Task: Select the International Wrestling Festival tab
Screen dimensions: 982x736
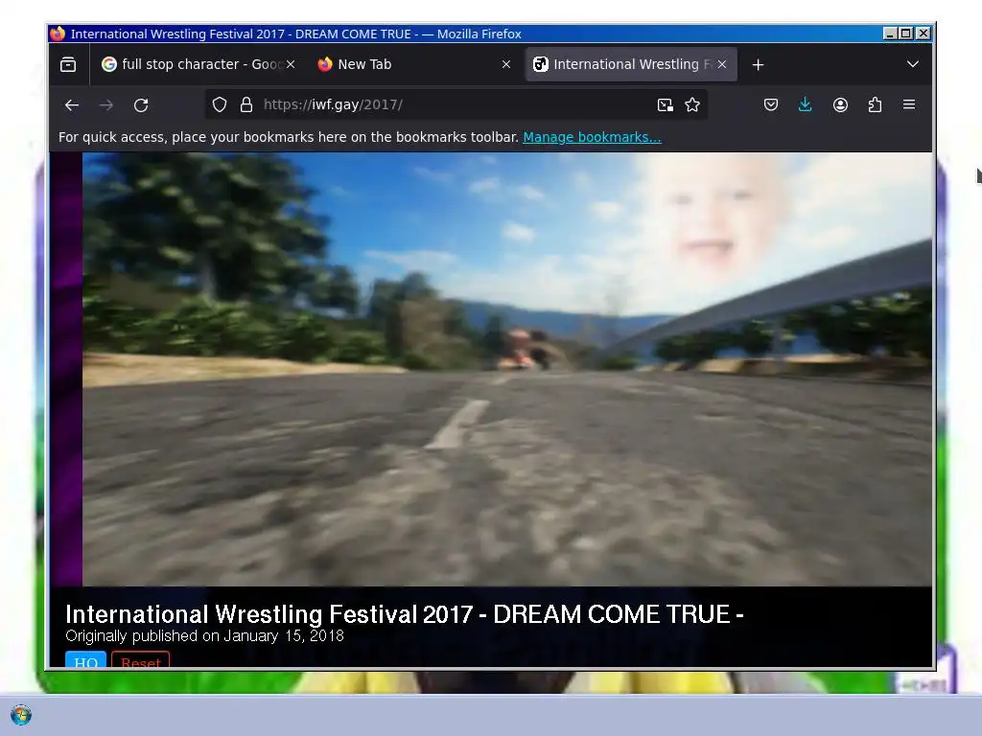Action: [x=631, y=64]
